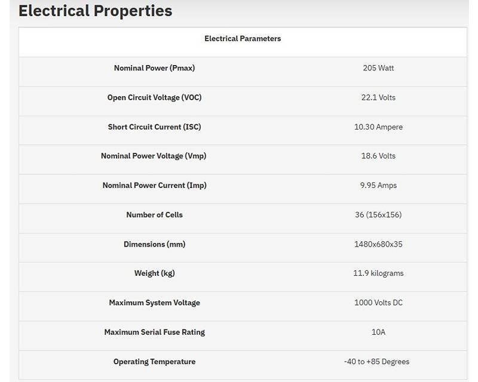
Task: Click the 11.9 kilograms weight value
Action: pos(378,273)
